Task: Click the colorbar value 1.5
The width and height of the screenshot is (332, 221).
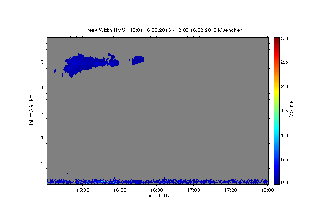Action: tap(285, 111)
